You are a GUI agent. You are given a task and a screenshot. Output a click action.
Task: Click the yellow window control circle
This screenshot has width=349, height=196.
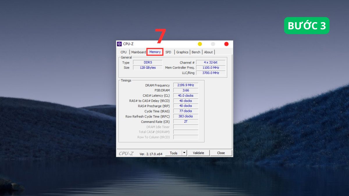point(199,44)
